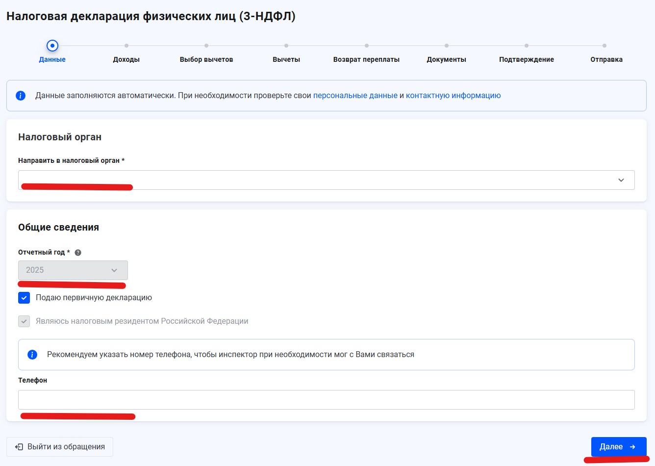This screenshot has height=466, width=655.
Task: Switch to the Доходы step
Action: pos(126,45)
